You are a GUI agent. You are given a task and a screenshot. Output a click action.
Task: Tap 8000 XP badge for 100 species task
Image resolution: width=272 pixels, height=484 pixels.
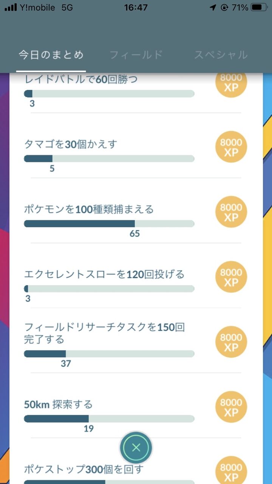[231, 212]
